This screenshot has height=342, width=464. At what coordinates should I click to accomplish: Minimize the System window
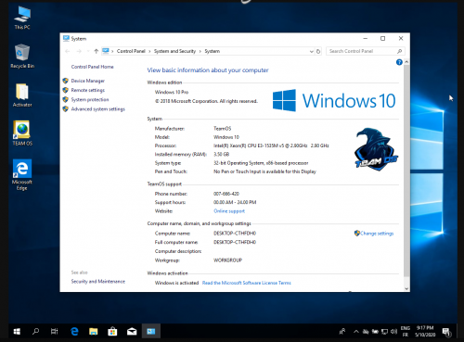click(366, 38)
